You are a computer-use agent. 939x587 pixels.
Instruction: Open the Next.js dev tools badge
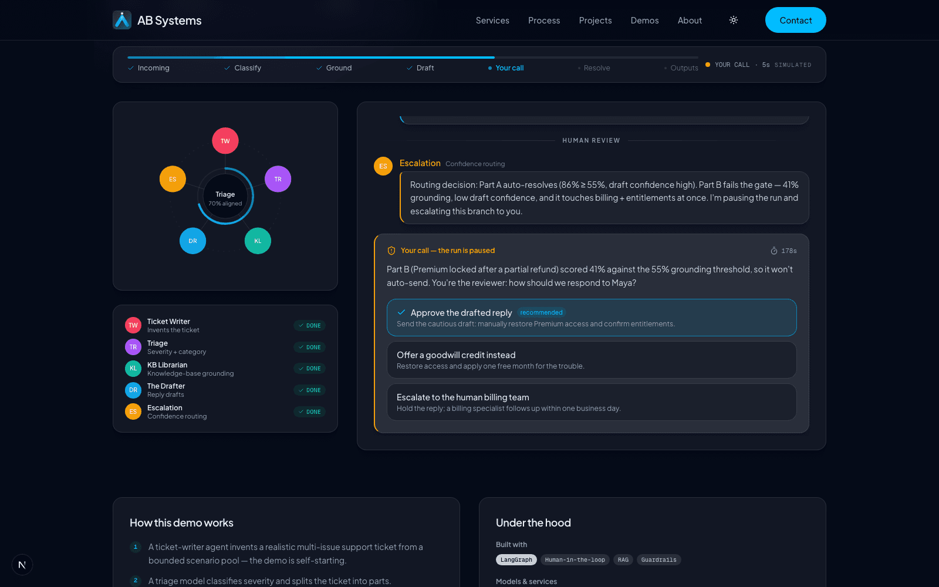pos(22,565)
